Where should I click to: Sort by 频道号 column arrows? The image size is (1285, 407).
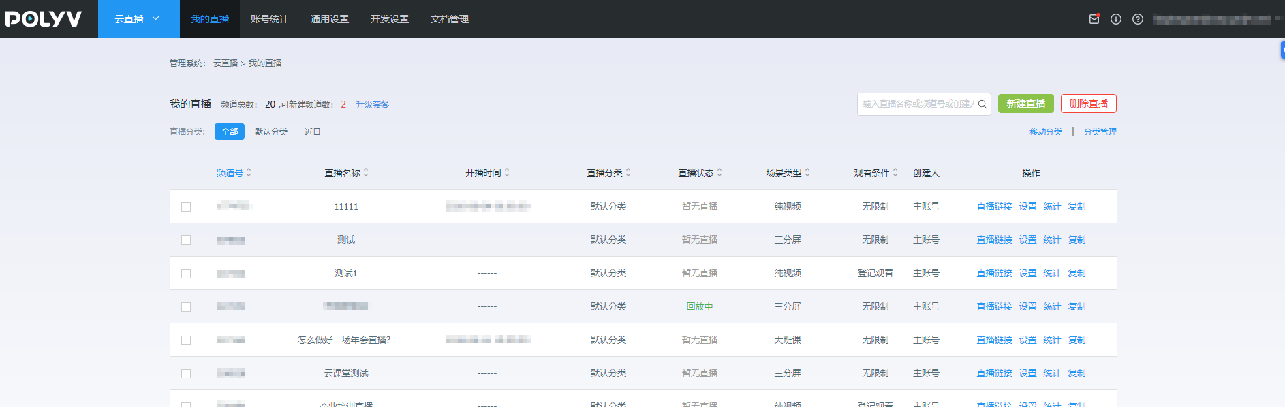[249, 173]
